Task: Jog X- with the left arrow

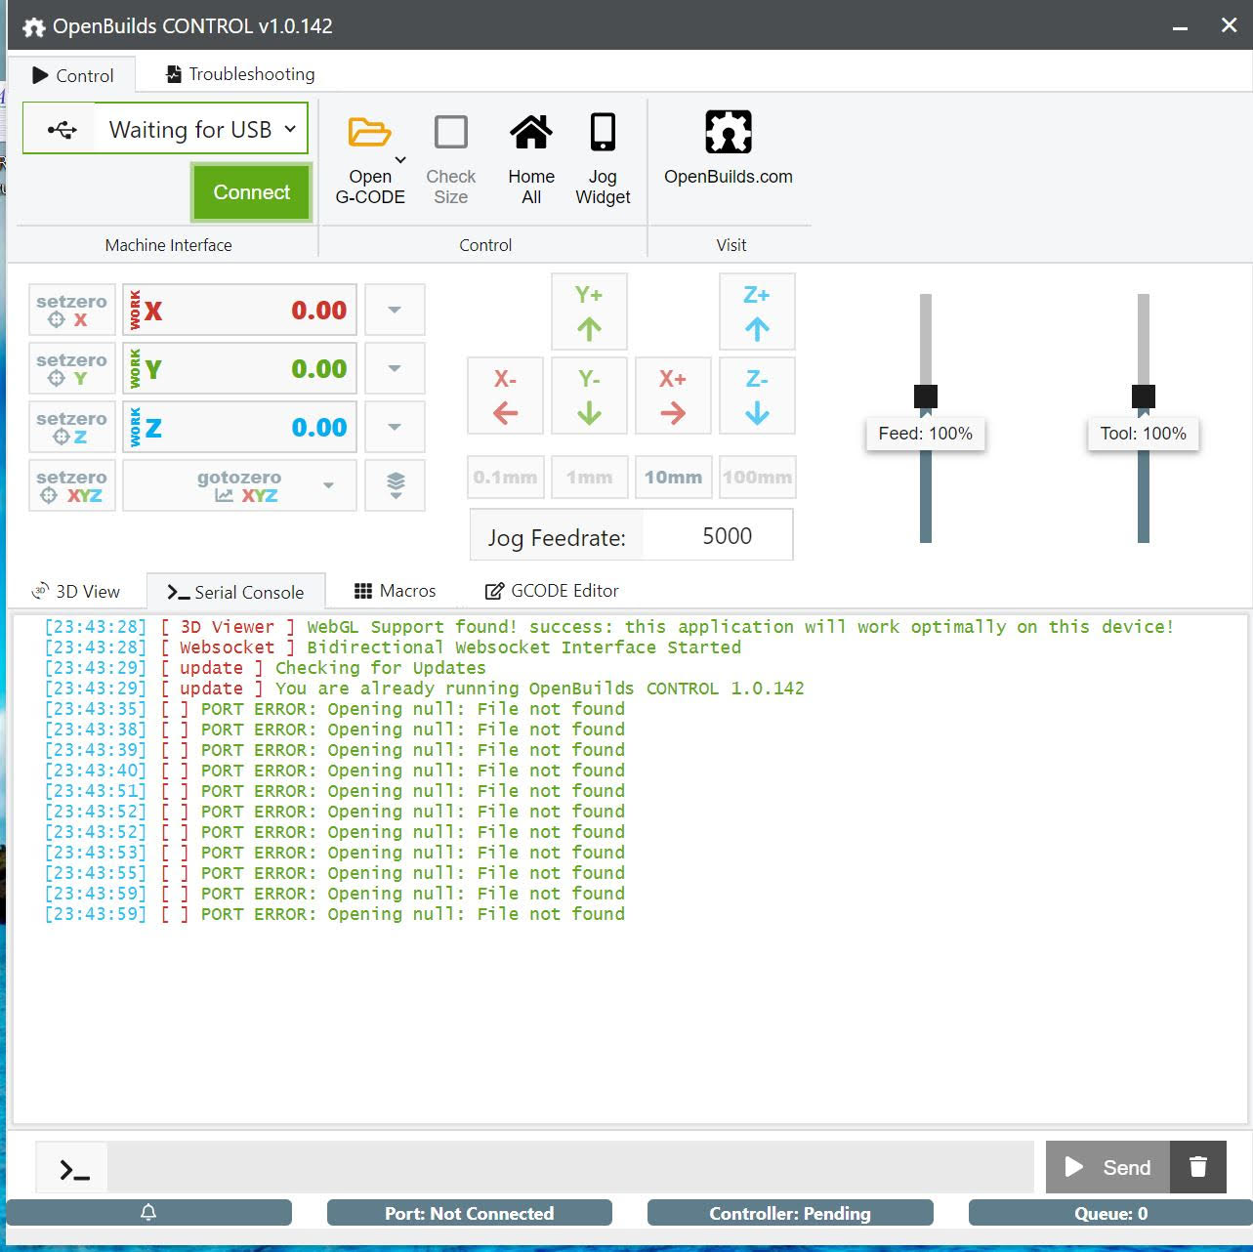Action: (x=505, y=396)
